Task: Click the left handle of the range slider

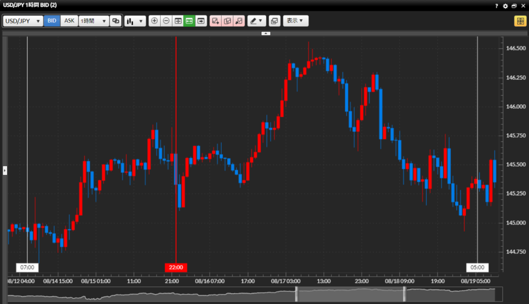Action: pos(297,294)
